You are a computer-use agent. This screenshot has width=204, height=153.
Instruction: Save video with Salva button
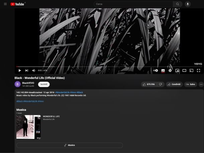pos(191,84)
